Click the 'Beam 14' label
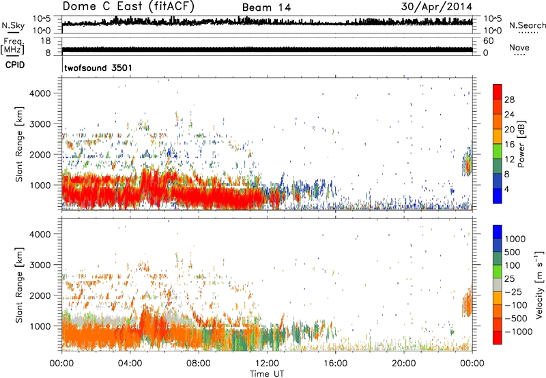The height and width of the screenshot is (378, 546). point(266,8)
